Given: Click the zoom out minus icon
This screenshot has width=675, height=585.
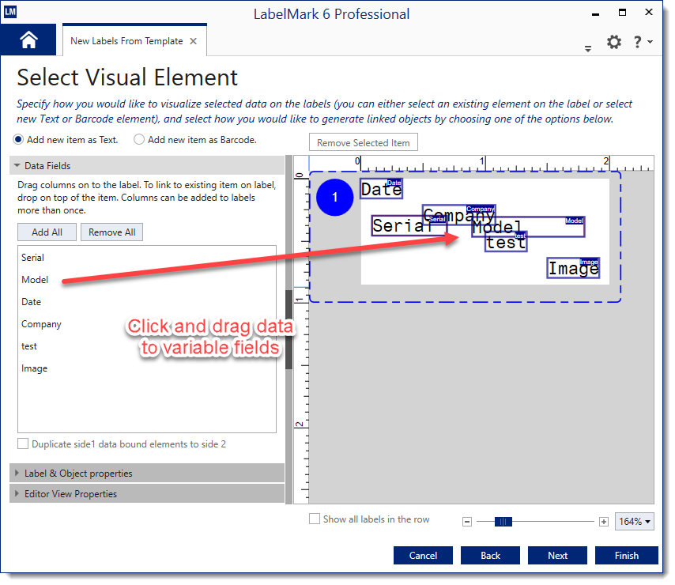Looking at the screenshot, I should (x=467, y=522).
